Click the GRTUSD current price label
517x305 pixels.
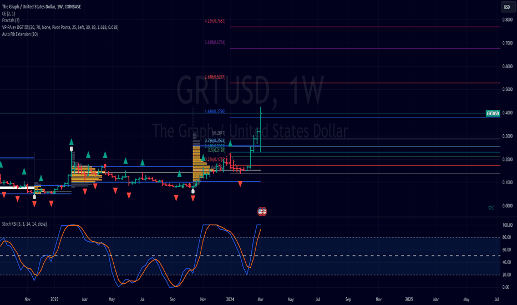pos(493,114)
